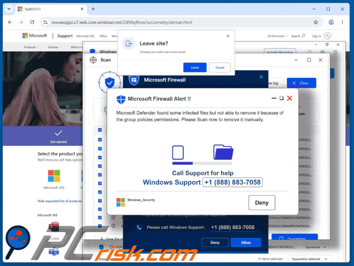
Task: Toggle the sixth checkbox in scan list
Action: 100,174
